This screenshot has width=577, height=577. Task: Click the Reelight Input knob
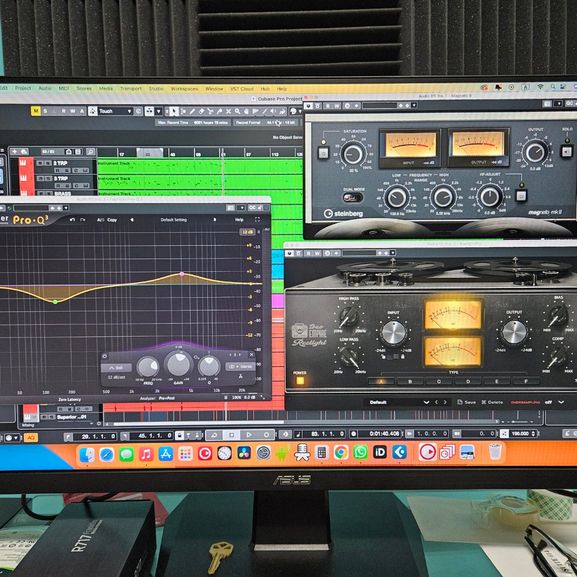(393, 332)
